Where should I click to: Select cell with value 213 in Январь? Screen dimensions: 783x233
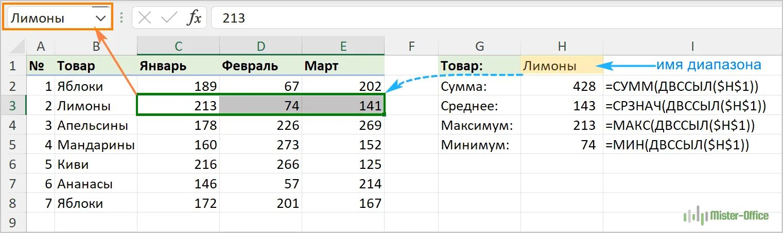pos(178,106)
